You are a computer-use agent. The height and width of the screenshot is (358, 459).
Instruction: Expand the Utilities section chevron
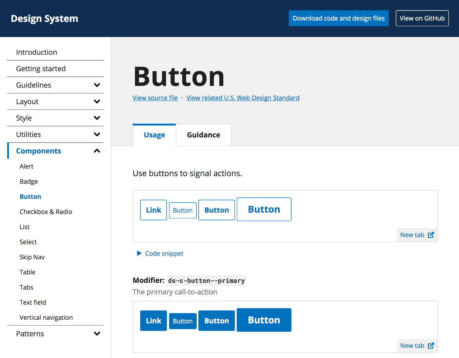click(x=97, y=134)
